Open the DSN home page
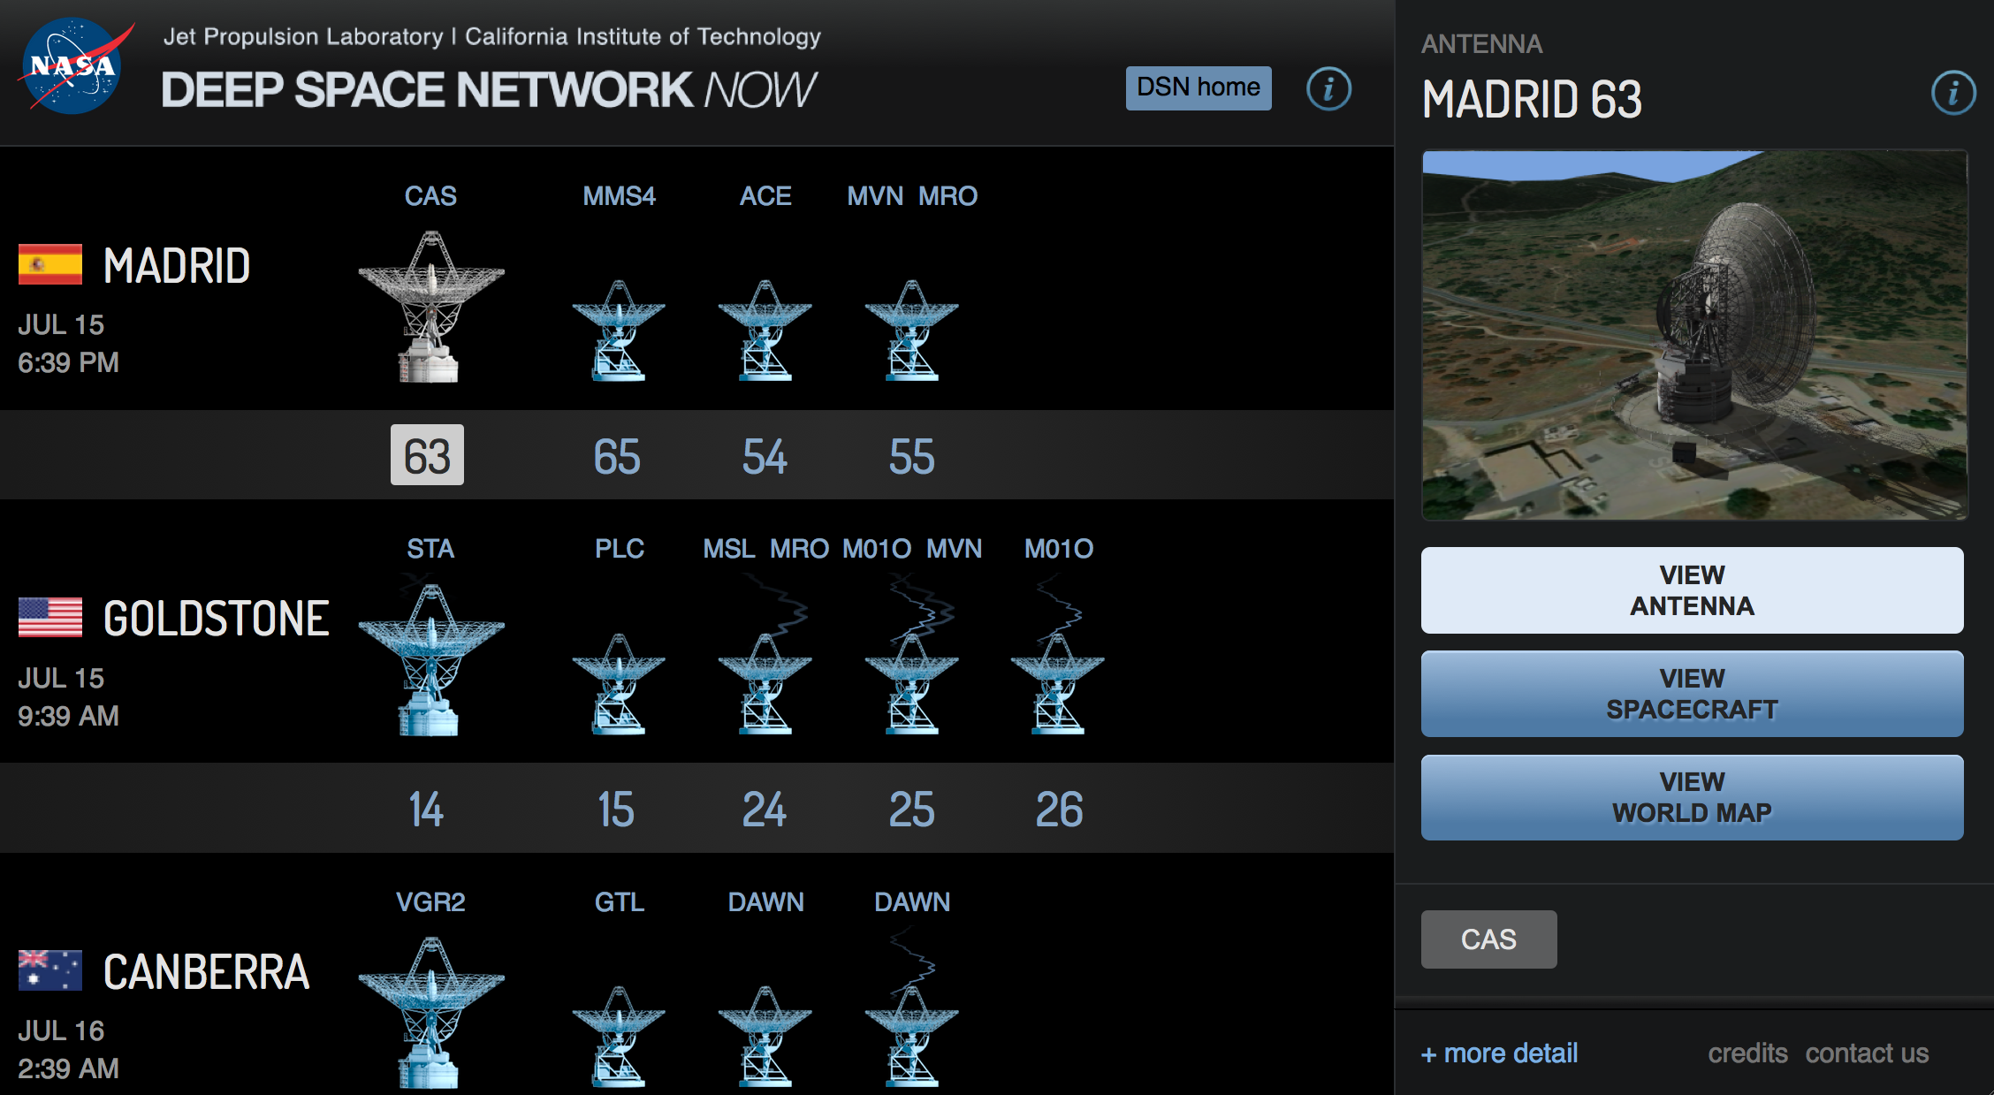 click(x=1198, y=87)
